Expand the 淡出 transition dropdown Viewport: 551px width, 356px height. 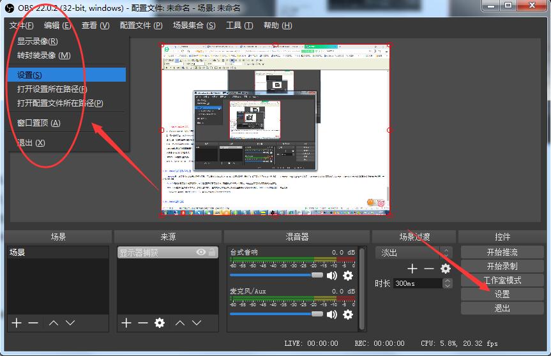[446, 253]
